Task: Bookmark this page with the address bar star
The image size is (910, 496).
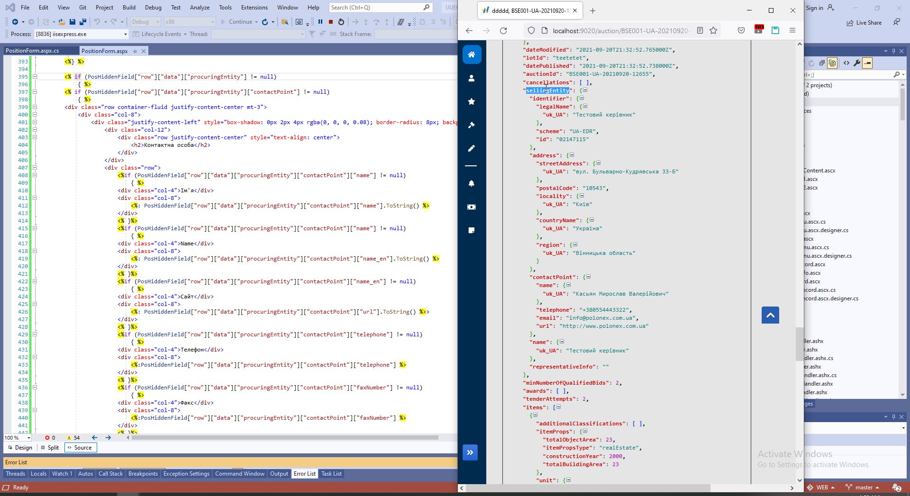Action: [x=713, y=31]
